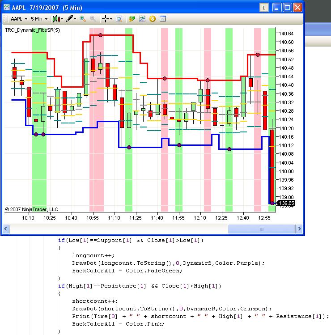This screenshot has width=331, height=335.
Task: Open the indicators chart icon
Action: [x=142, y=19]
